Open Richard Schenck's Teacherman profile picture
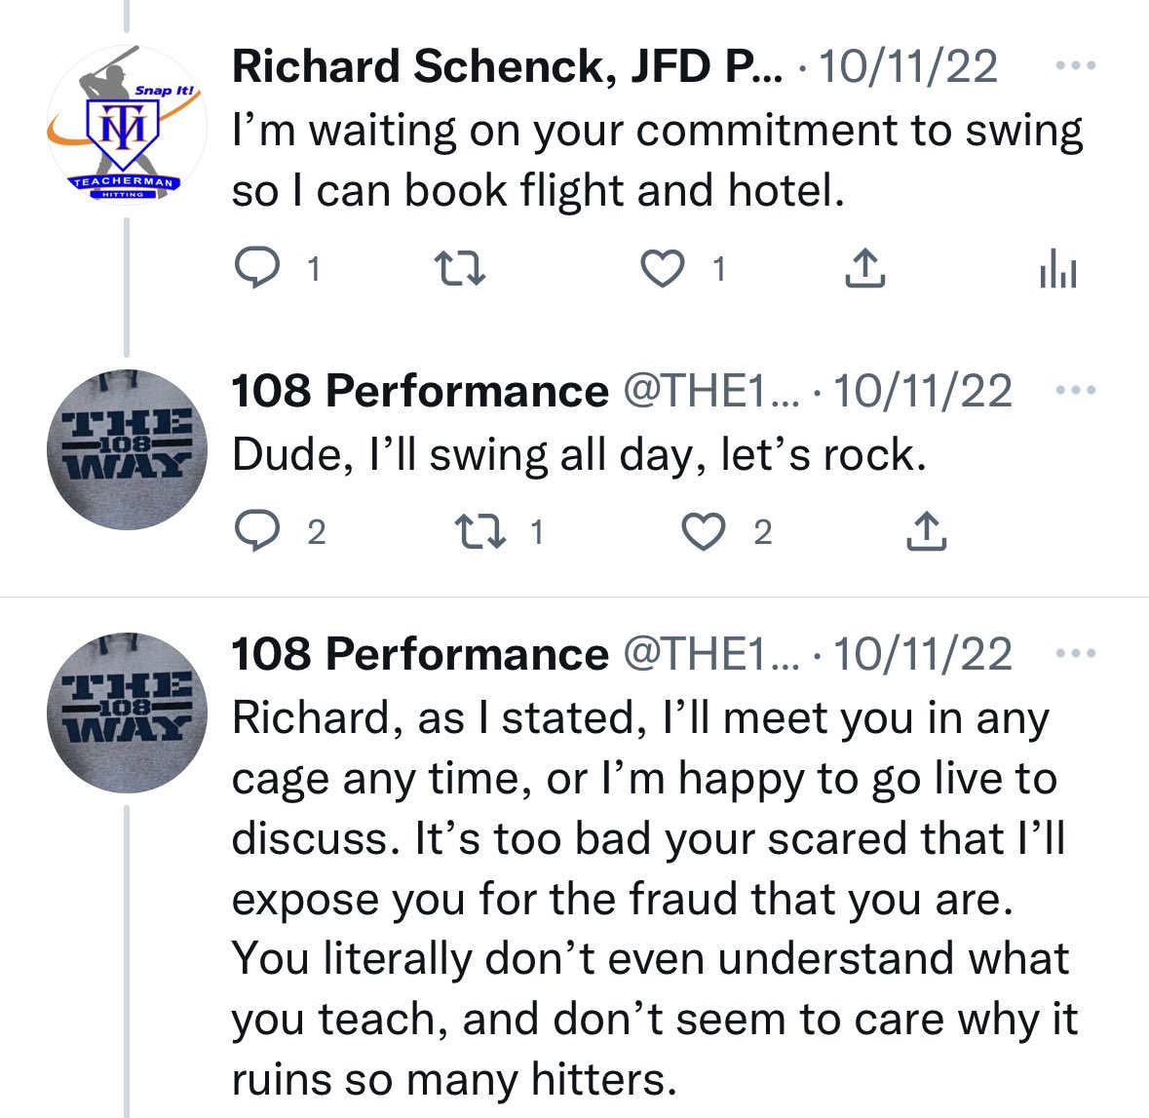 tap(127, 125)
